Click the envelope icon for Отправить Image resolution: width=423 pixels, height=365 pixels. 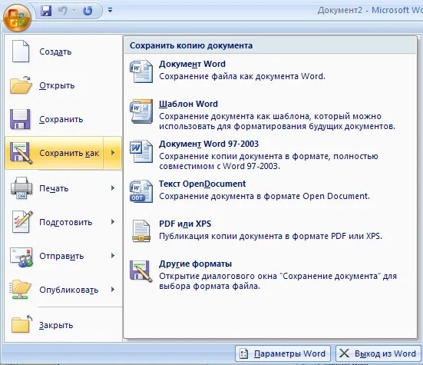pos(21,257)
